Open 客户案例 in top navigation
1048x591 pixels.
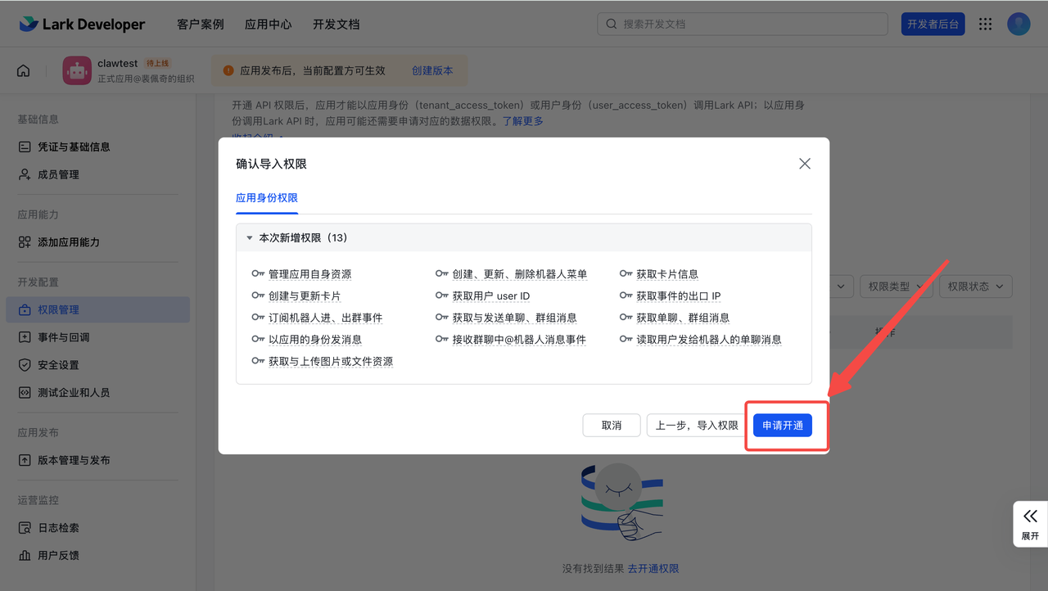point(201,25)
